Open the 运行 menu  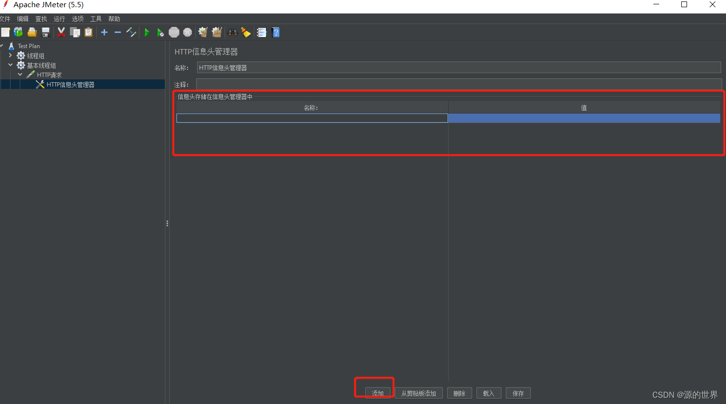pyautogui.click(x=59, y=19)
